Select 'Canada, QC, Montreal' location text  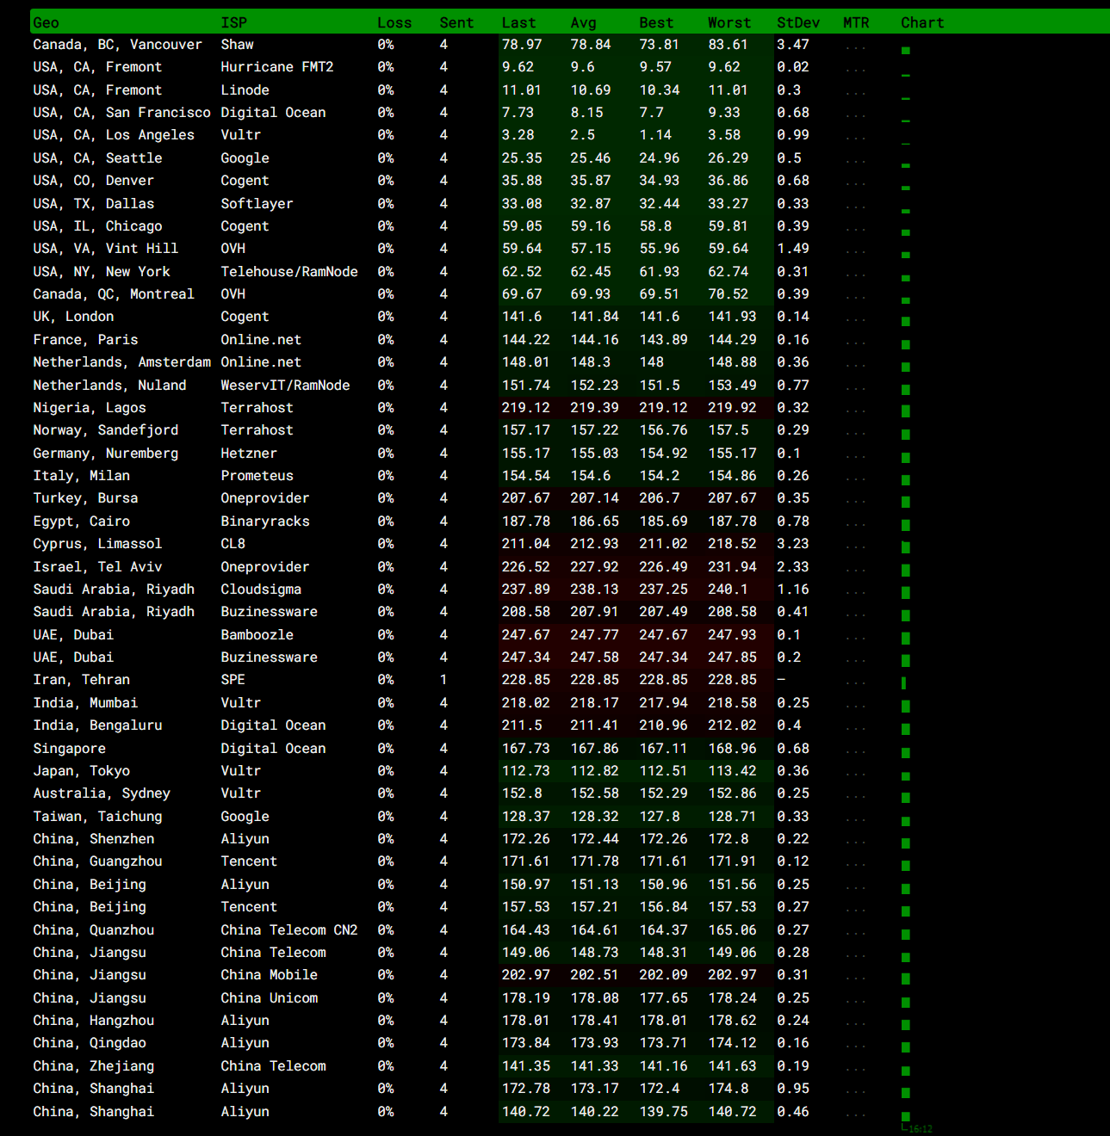point(114,294)
